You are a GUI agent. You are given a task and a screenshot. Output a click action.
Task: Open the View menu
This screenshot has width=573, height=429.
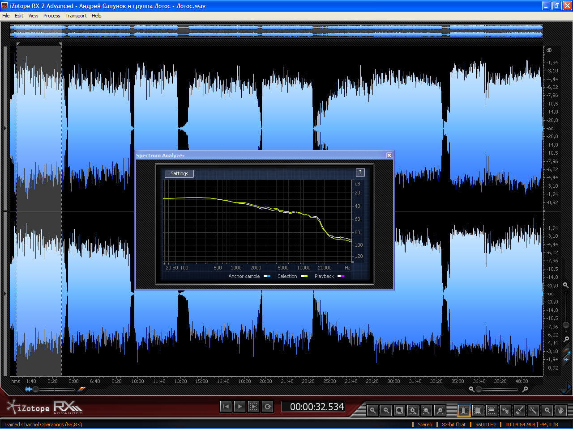(x=33, y=16)
